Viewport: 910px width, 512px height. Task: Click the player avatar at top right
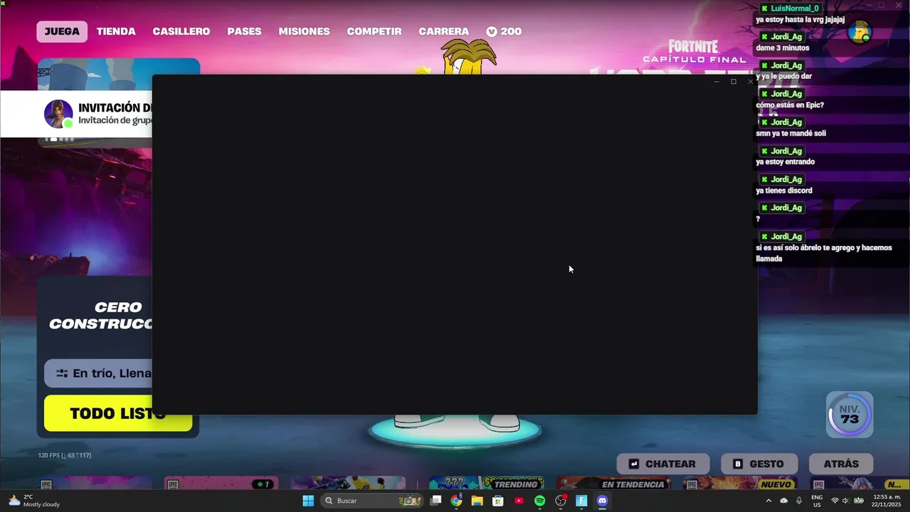pos(860,33)
